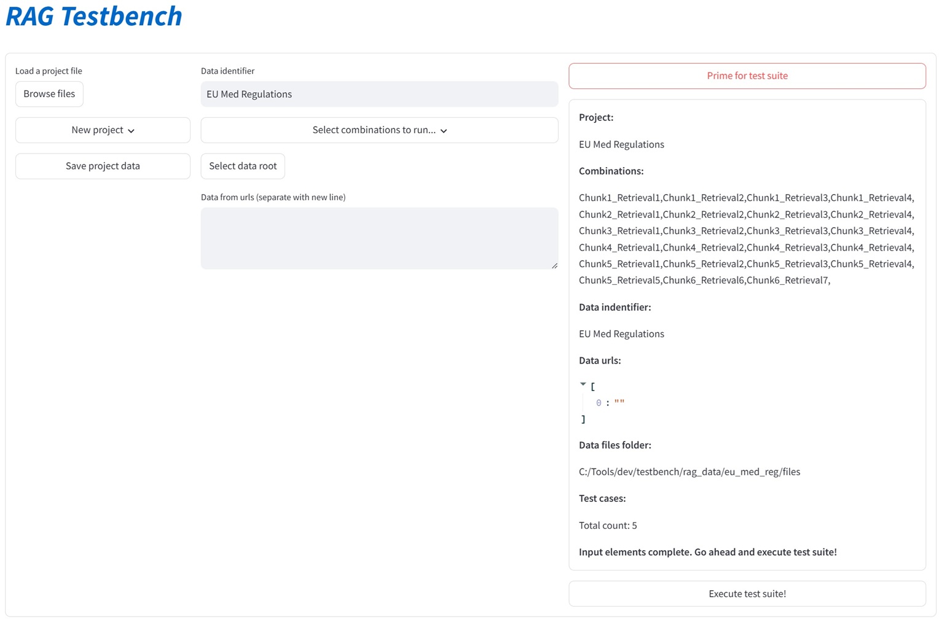The image size is (939, 619).
Task: Click the empty string value in Data urls
Action: [619, 403]
